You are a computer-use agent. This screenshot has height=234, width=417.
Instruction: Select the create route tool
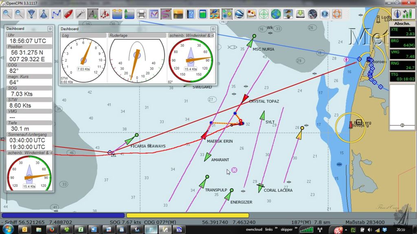[x=56, y=14]
